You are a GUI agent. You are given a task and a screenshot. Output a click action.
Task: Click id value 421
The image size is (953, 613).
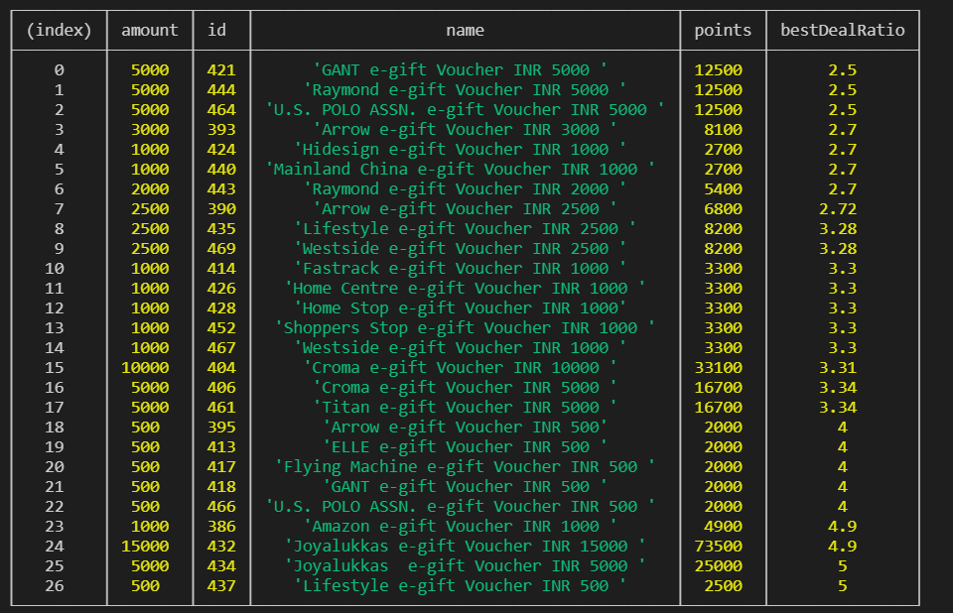tap(221, 70)
